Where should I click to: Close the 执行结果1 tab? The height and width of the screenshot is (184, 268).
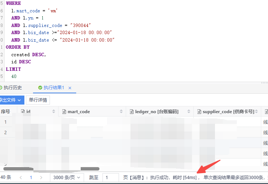(x=70, y=88)
